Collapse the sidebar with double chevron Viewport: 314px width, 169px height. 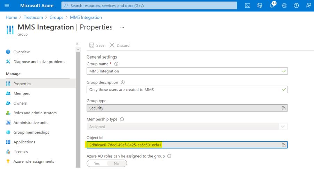click(77, 44)
